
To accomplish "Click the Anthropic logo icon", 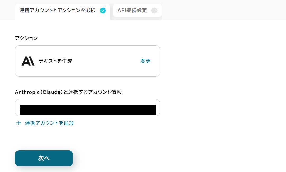I will pyautogui.click(x=28, y=61).
